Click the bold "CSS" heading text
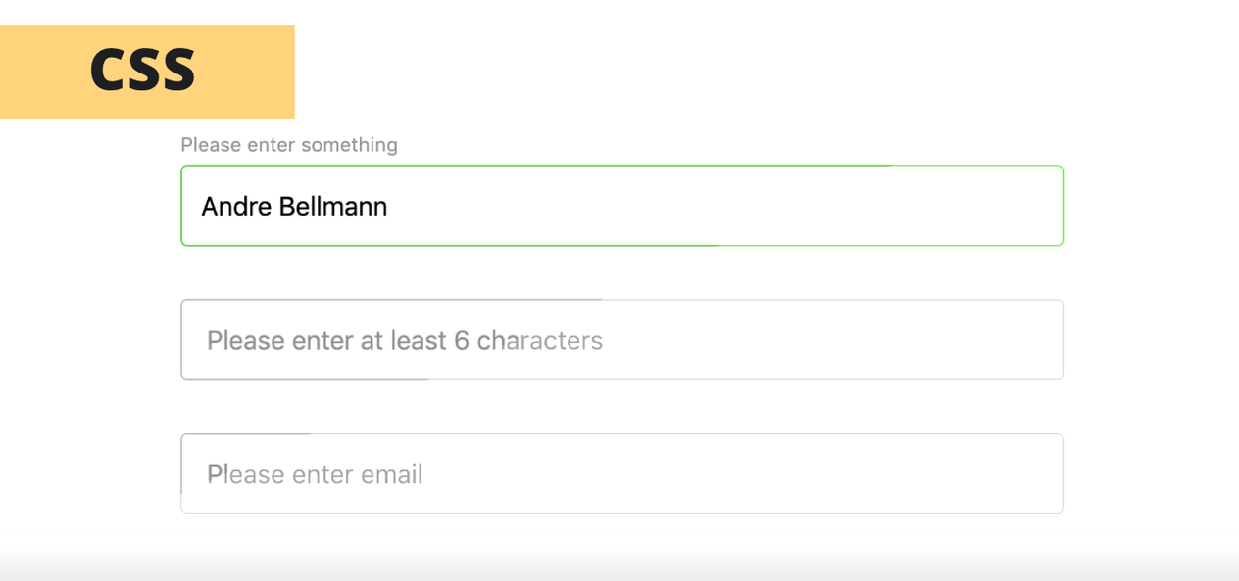This screenshot has height=581, width=1239. click(143, 72)
